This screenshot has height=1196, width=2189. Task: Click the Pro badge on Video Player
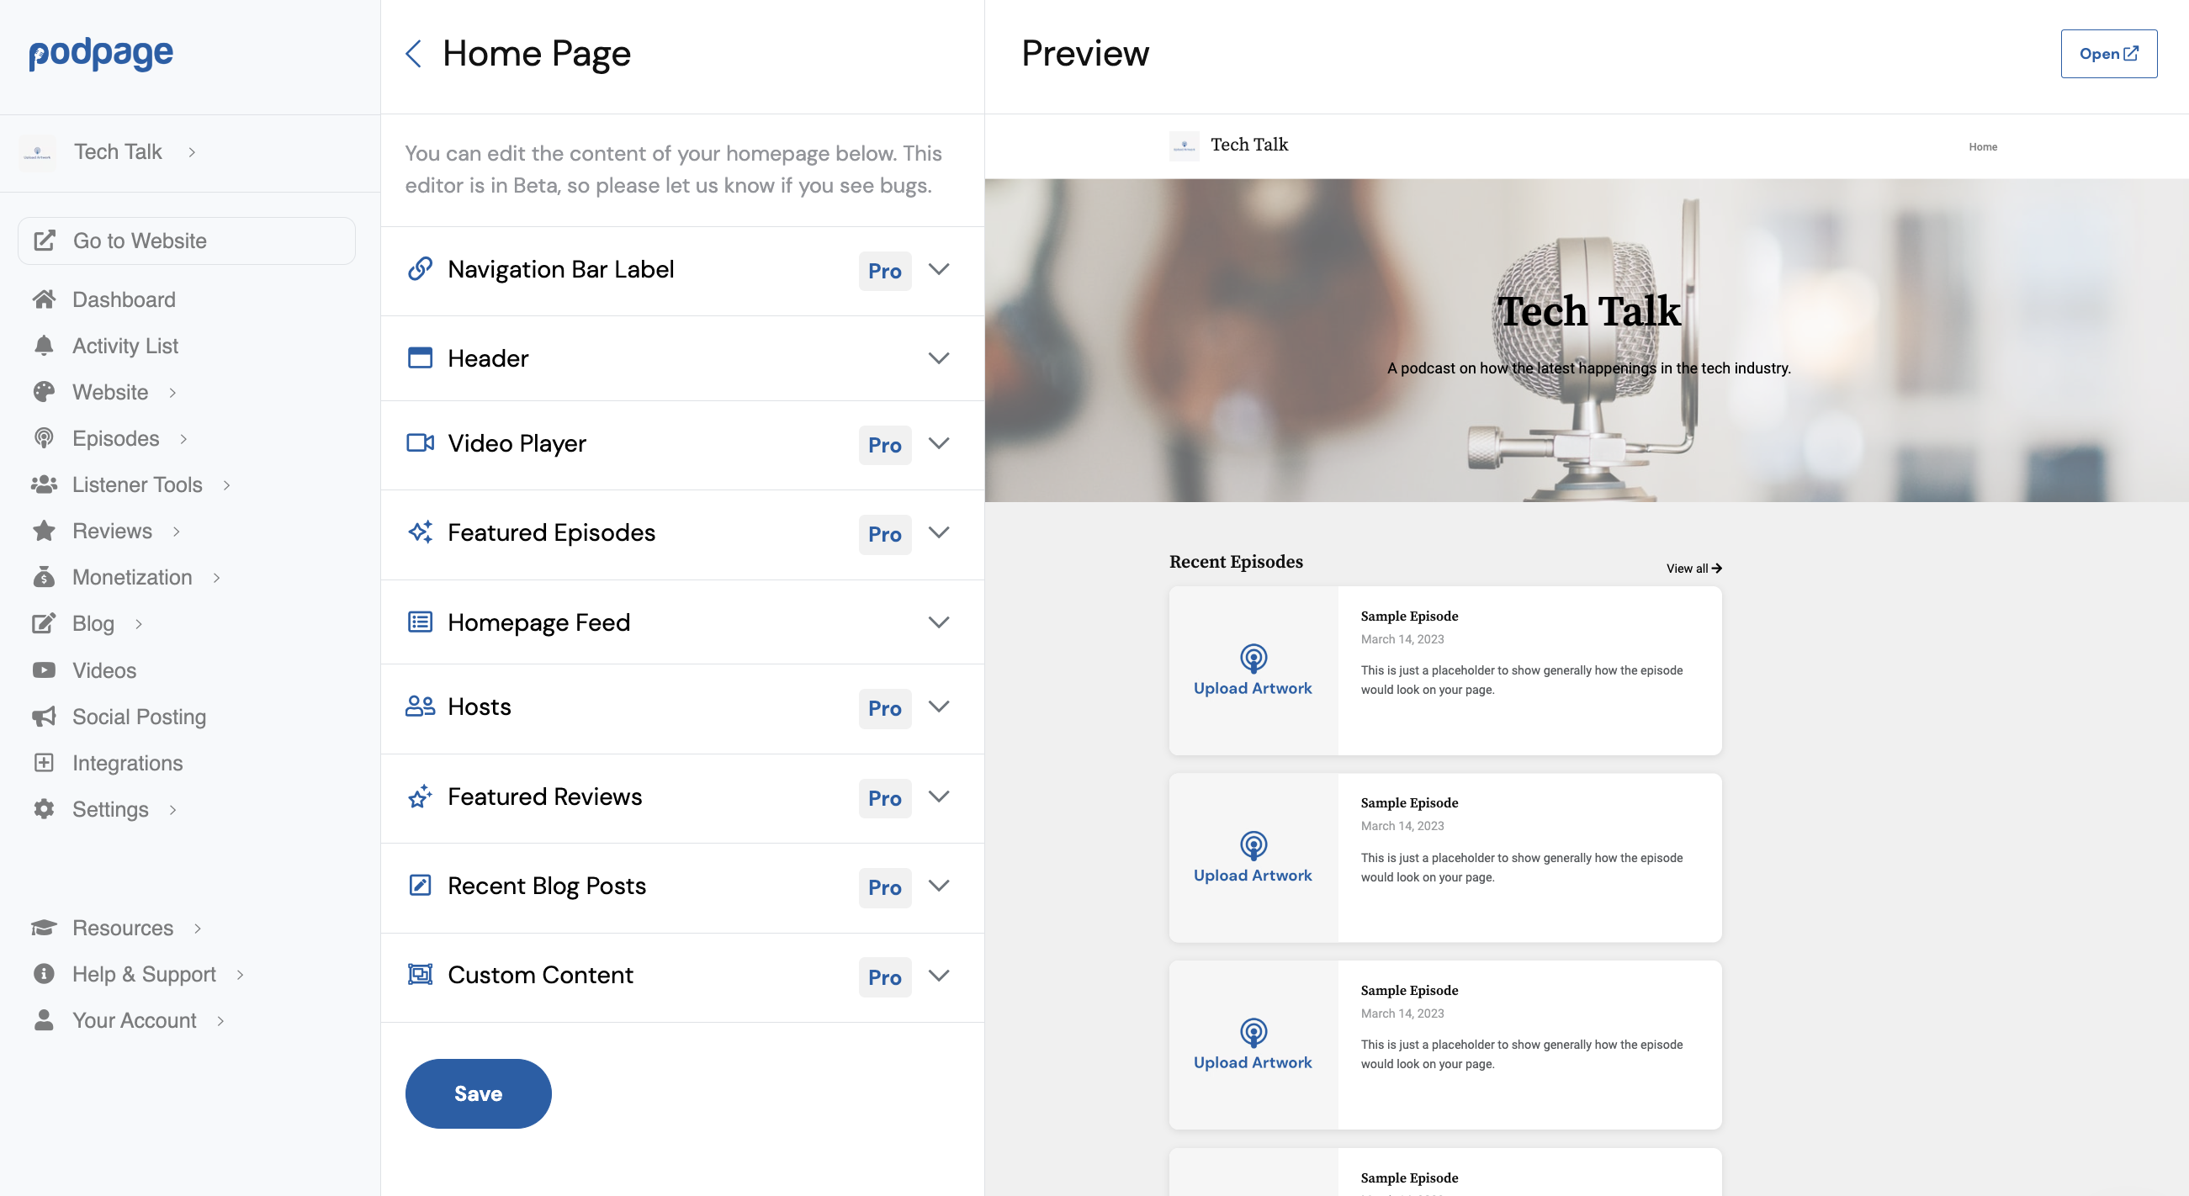(x=885, y=445)
